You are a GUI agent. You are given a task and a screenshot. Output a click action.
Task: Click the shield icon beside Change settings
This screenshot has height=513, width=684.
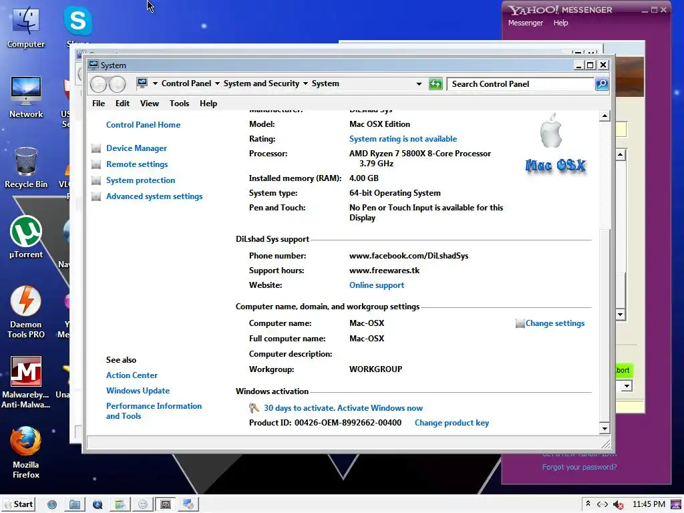pos(520,323)
